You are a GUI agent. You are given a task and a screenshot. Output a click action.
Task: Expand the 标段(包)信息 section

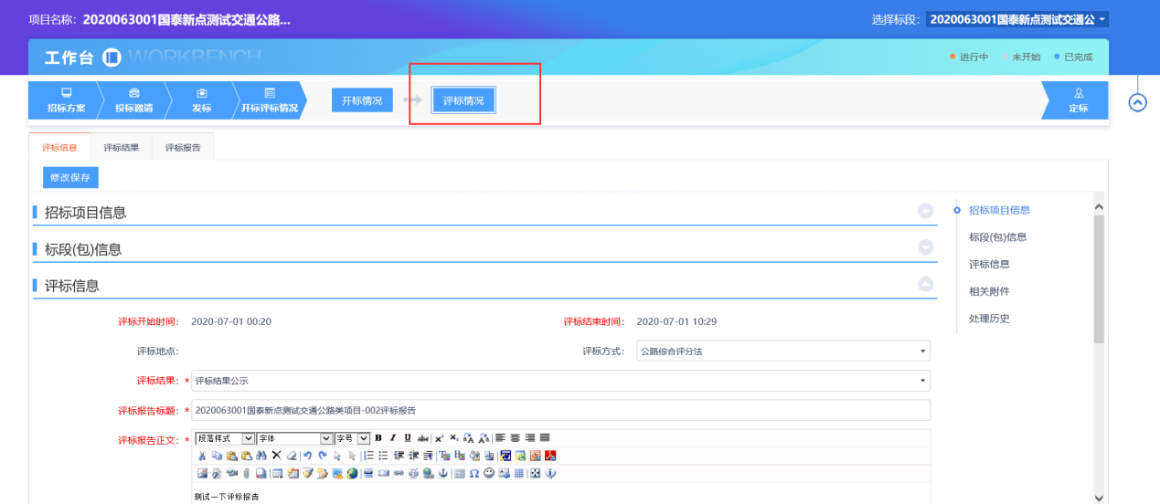pyautogui.click(x=925, y=248)
